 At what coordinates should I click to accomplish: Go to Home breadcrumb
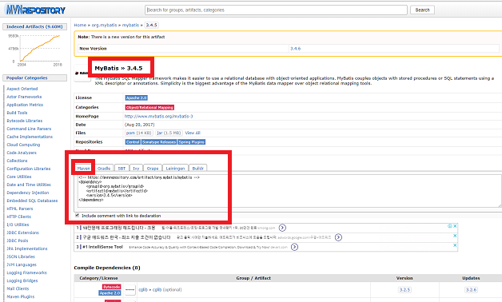pos(80,25)
